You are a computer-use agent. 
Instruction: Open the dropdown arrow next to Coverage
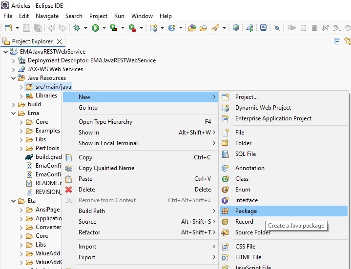123,28
